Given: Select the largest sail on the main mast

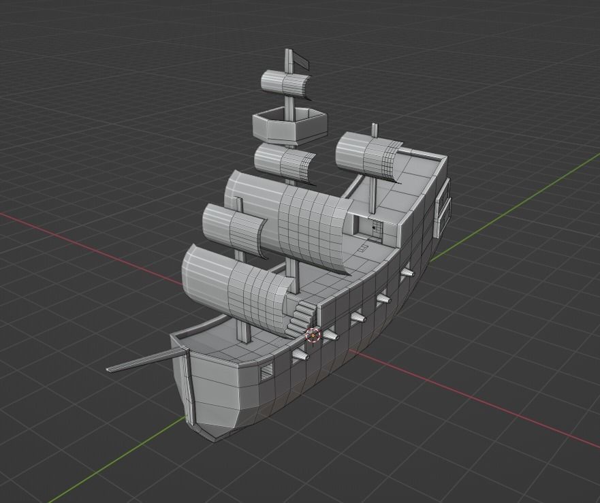Looking at the screenshot, I should click(289, 223).
